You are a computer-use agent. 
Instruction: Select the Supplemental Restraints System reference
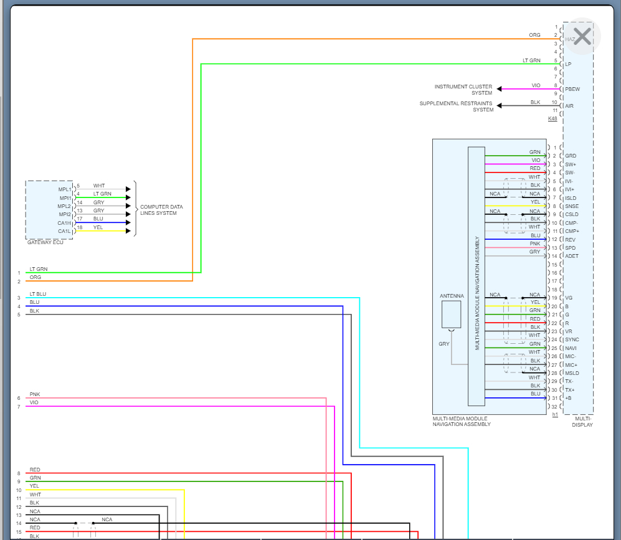(x=455, y=107)
